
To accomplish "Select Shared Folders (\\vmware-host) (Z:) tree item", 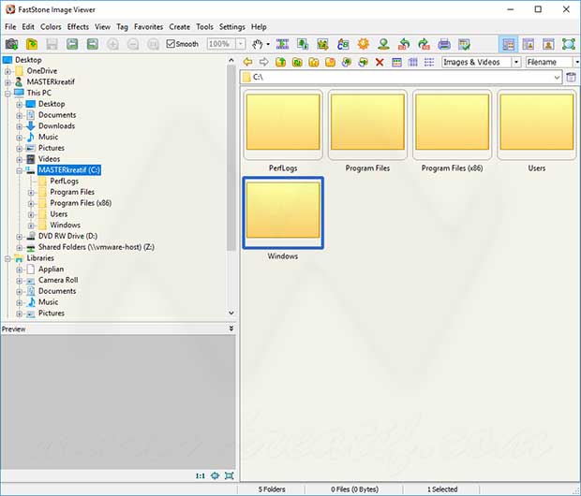I will tap(97, 247).
